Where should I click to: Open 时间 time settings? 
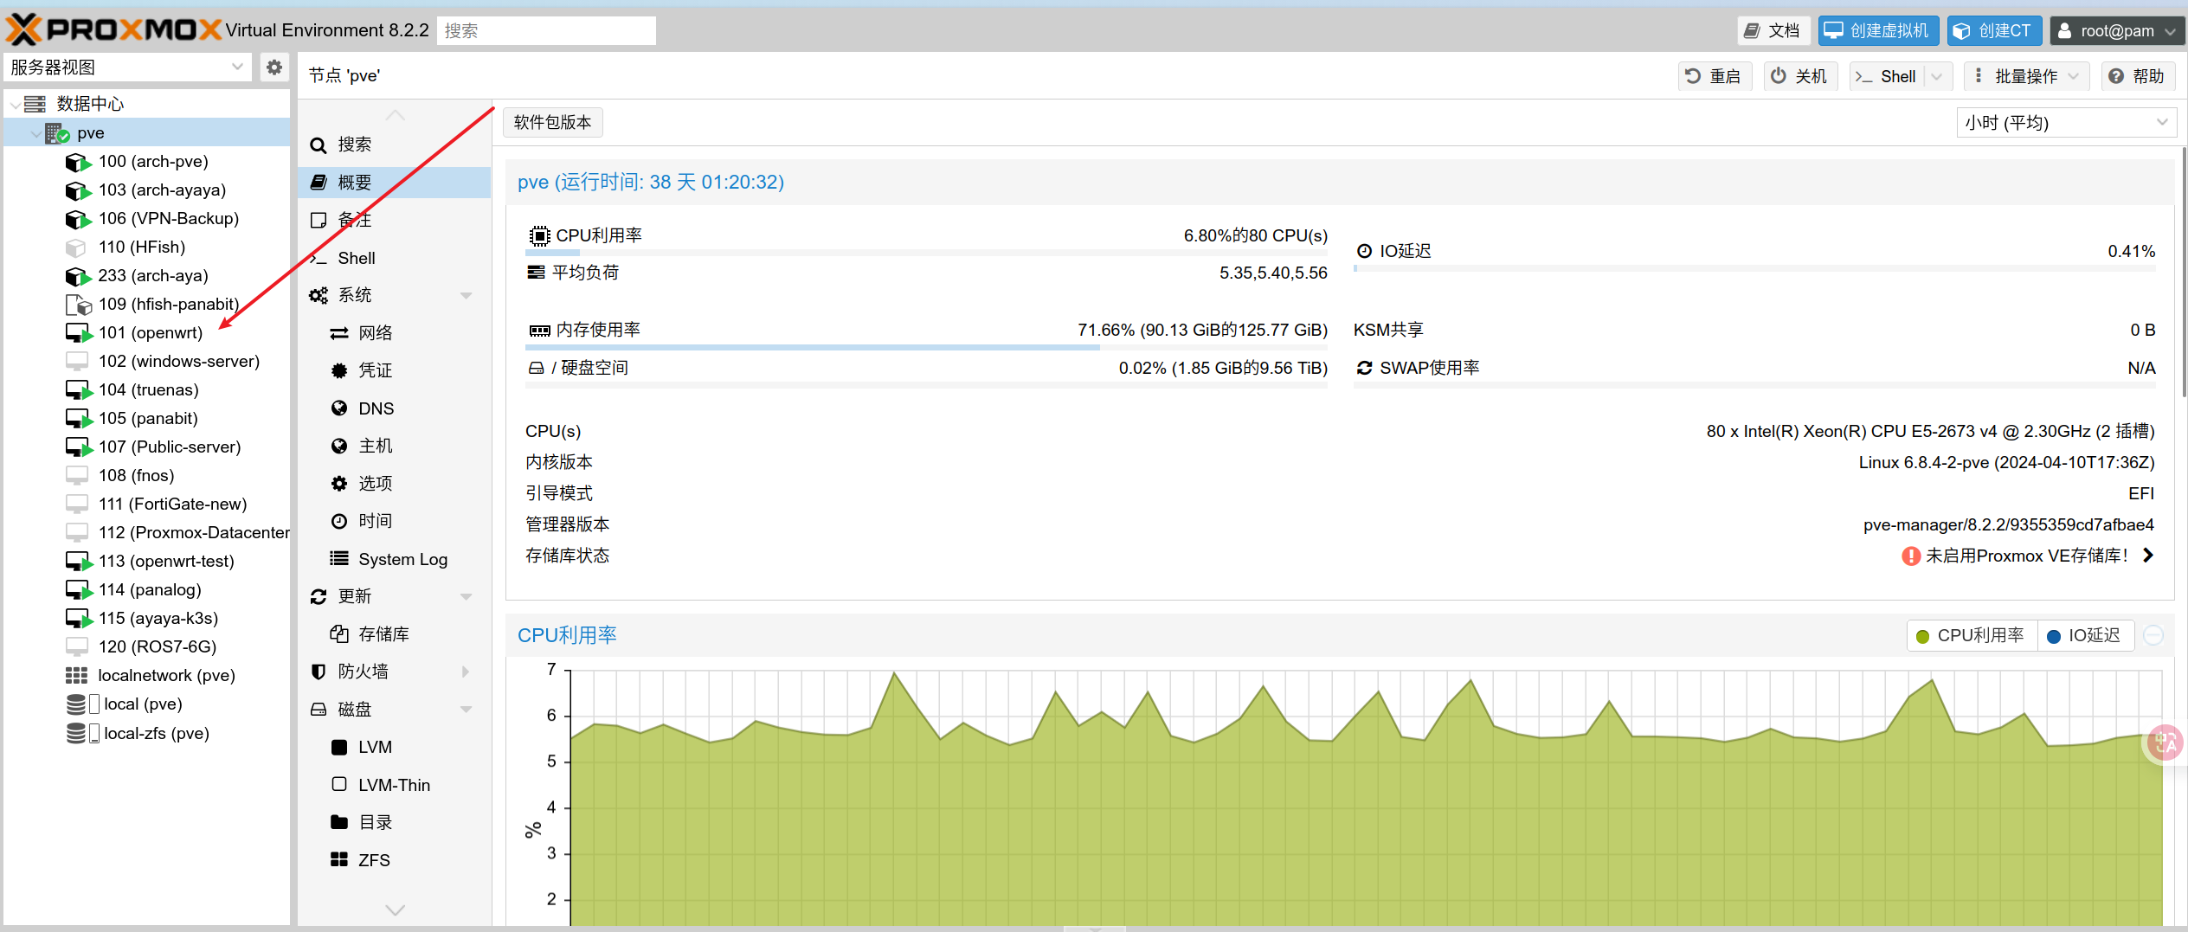point(395,522)
